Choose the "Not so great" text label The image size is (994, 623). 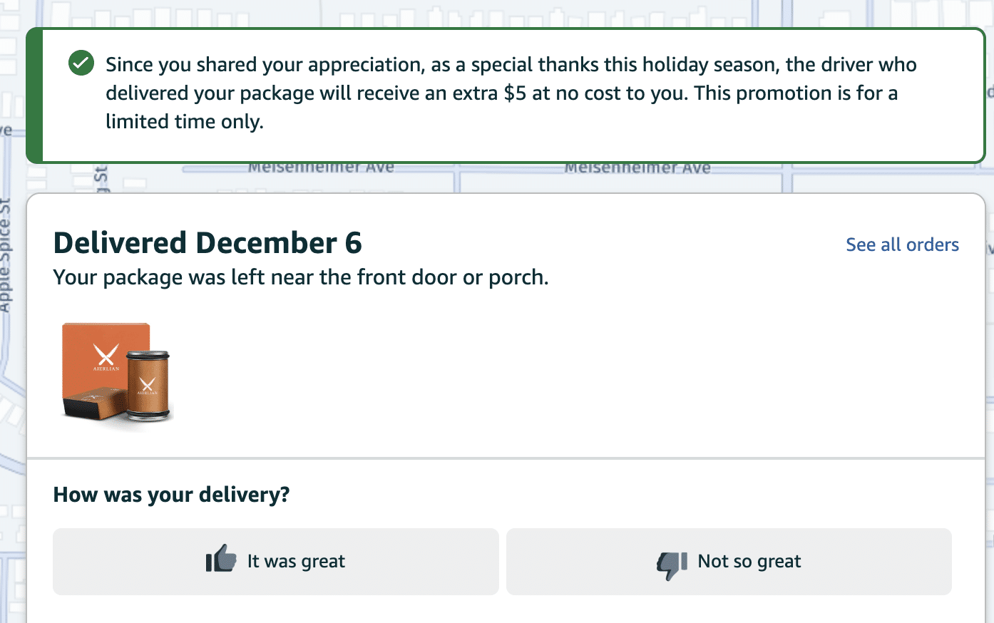pos(749,562)
